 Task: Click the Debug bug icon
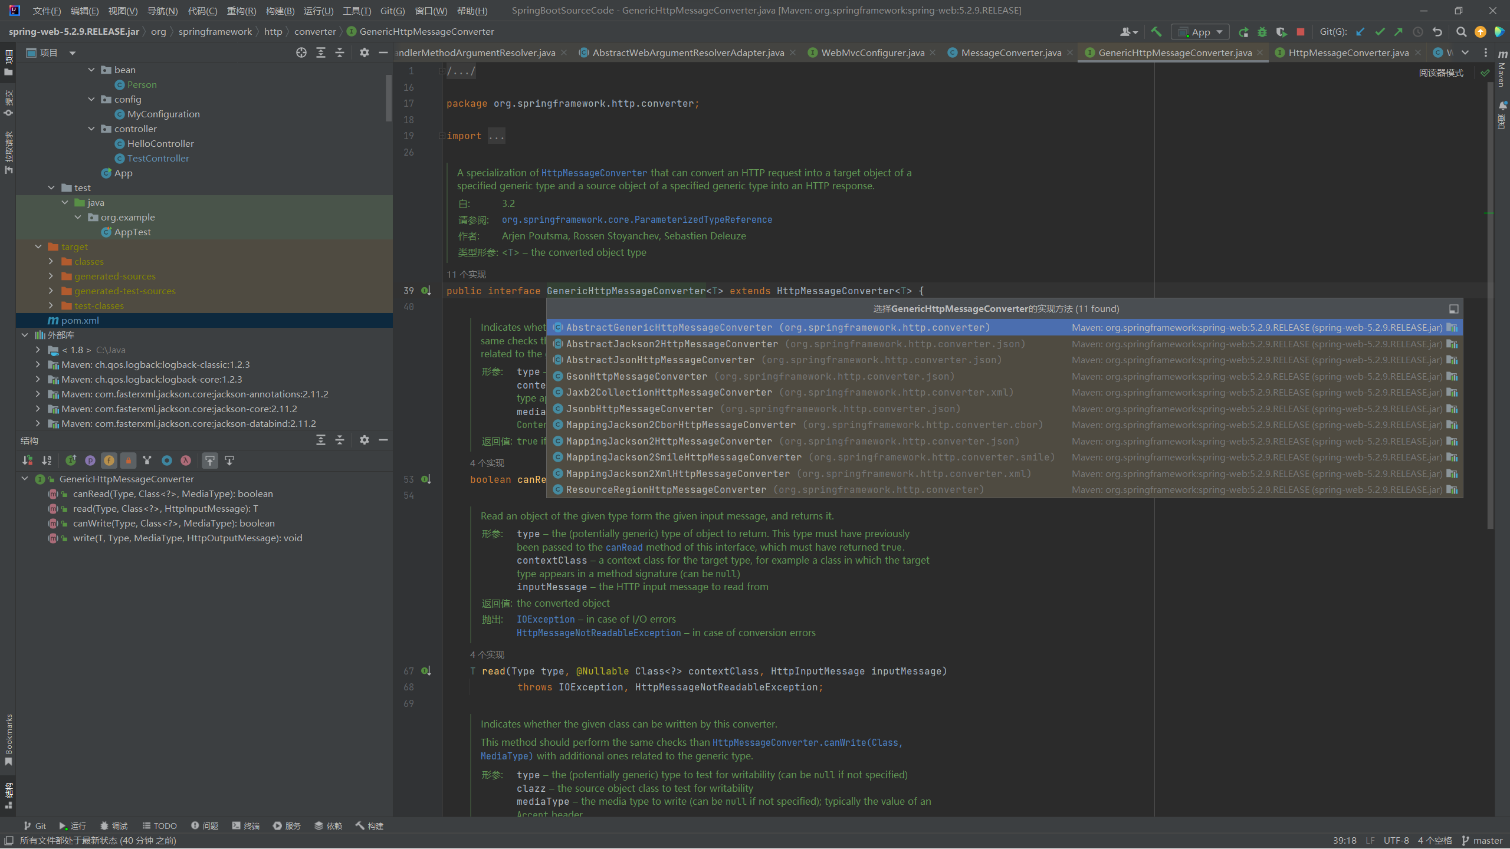pos(1262,32)
